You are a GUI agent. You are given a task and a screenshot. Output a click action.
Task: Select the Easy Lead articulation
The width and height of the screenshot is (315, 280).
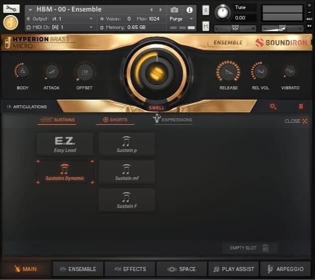pyautogui.click(x=65, y=144)
